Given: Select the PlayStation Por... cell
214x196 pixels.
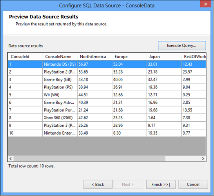Looking at the screenshot, I should [60, 110].
